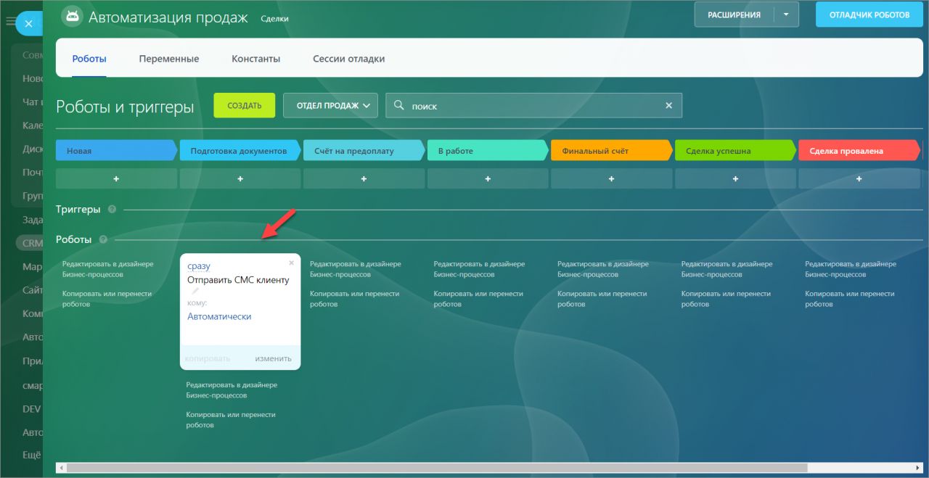Switch to the Переменные tab

(169, 59)
